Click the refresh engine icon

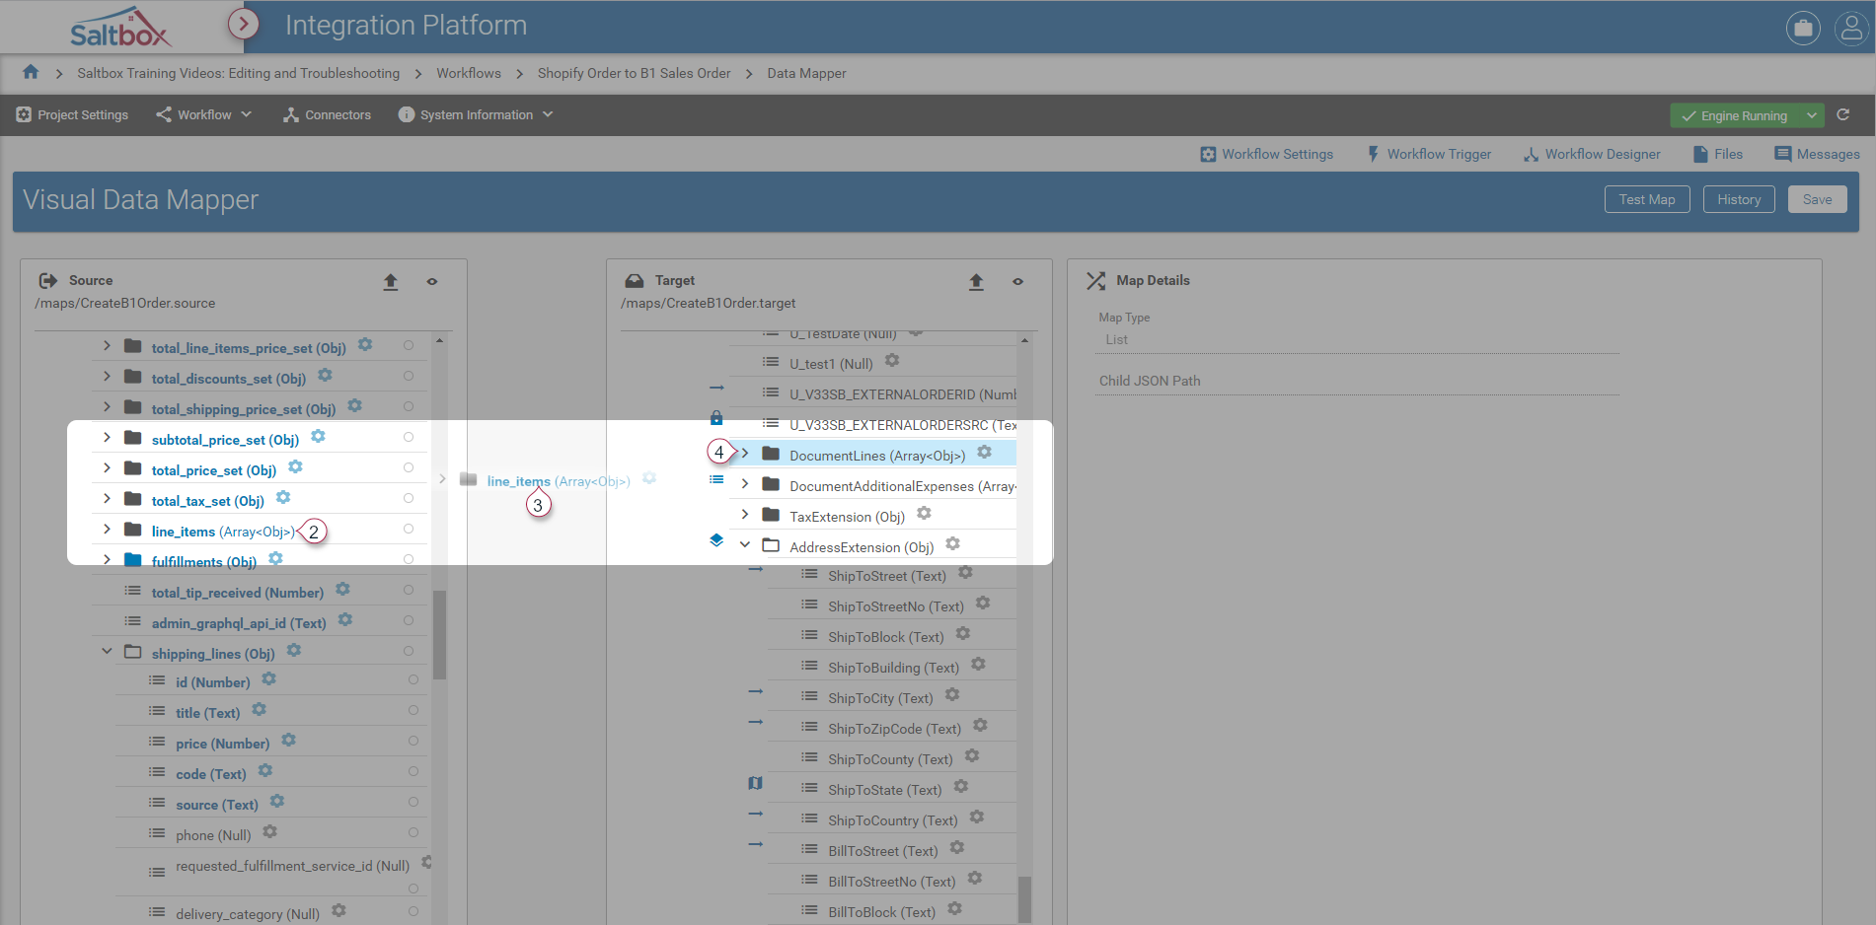pyautogui.click(x=1842, y=115)
